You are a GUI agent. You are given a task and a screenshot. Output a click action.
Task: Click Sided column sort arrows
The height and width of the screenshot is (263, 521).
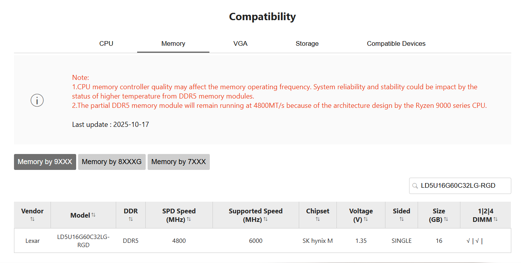[x=401, y=219]
